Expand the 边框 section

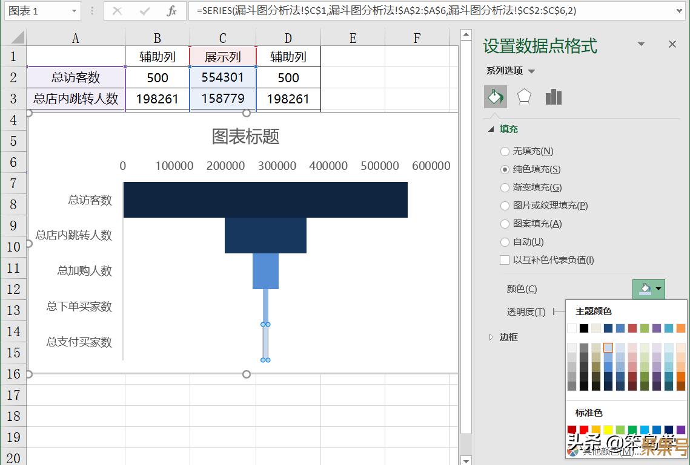point(491,337)
